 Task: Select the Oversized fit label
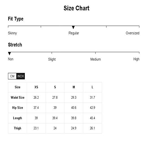133,33
